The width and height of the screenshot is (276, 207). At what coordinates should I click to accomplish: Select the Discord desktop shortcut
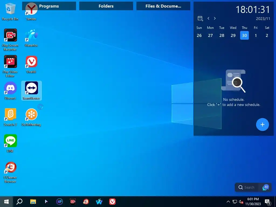(x=10, y=91)
